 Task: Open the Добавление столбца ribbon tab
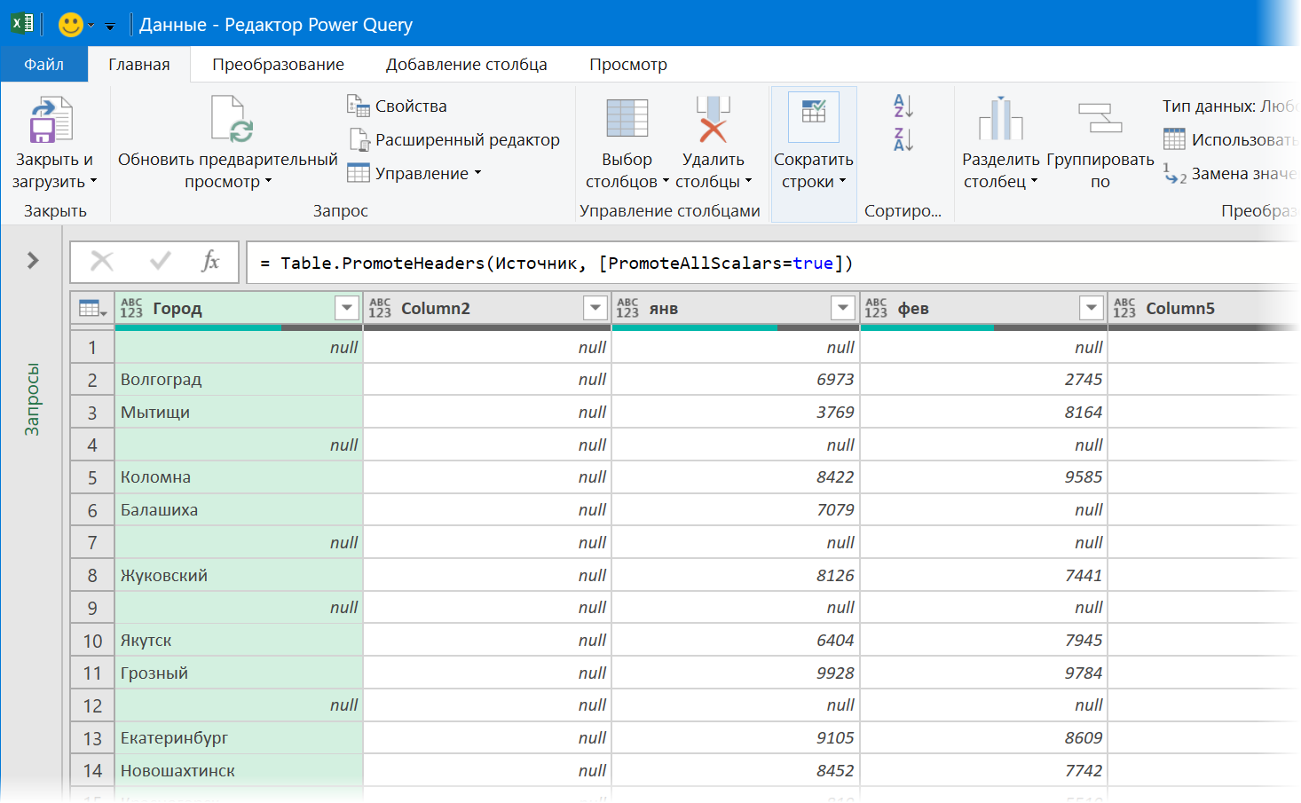click(466, 65)
